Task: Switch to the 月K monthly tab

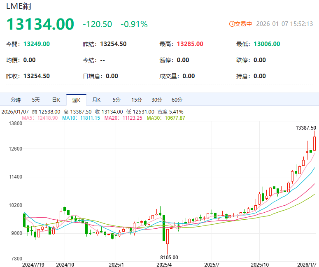Action: pyautogui.click(x=96, y=100)
